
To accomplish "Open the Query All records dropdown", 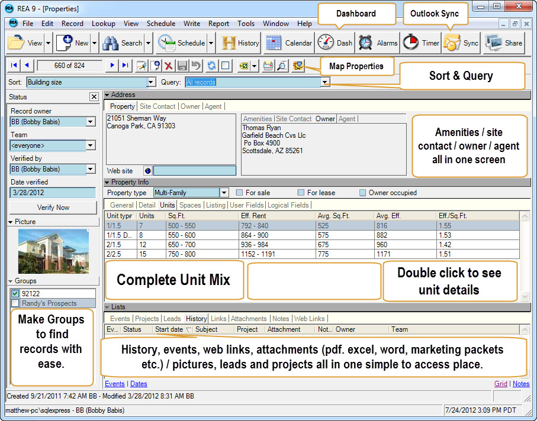I will (x=324, y=82).
